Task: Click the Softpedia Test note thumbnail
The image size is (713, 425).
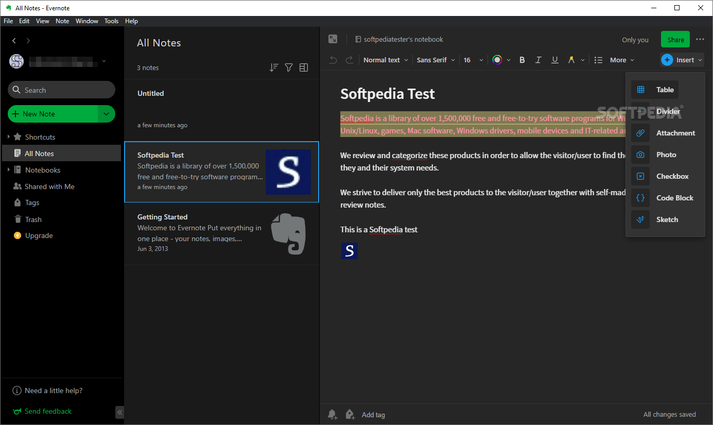Action: [288, 172]
